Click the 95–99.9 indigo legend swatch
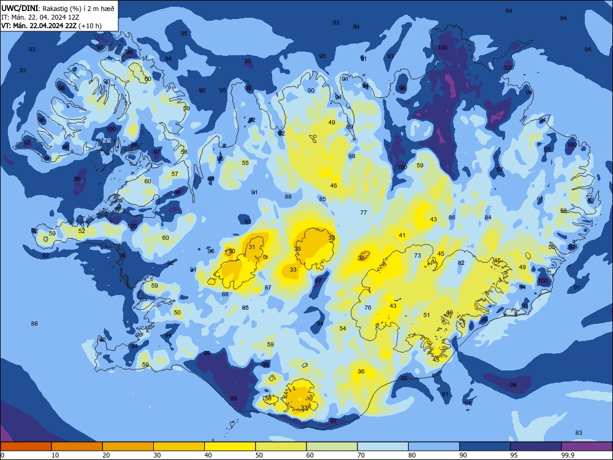The height and width of the screenshot is (460, 613). [x=536, y=447]
